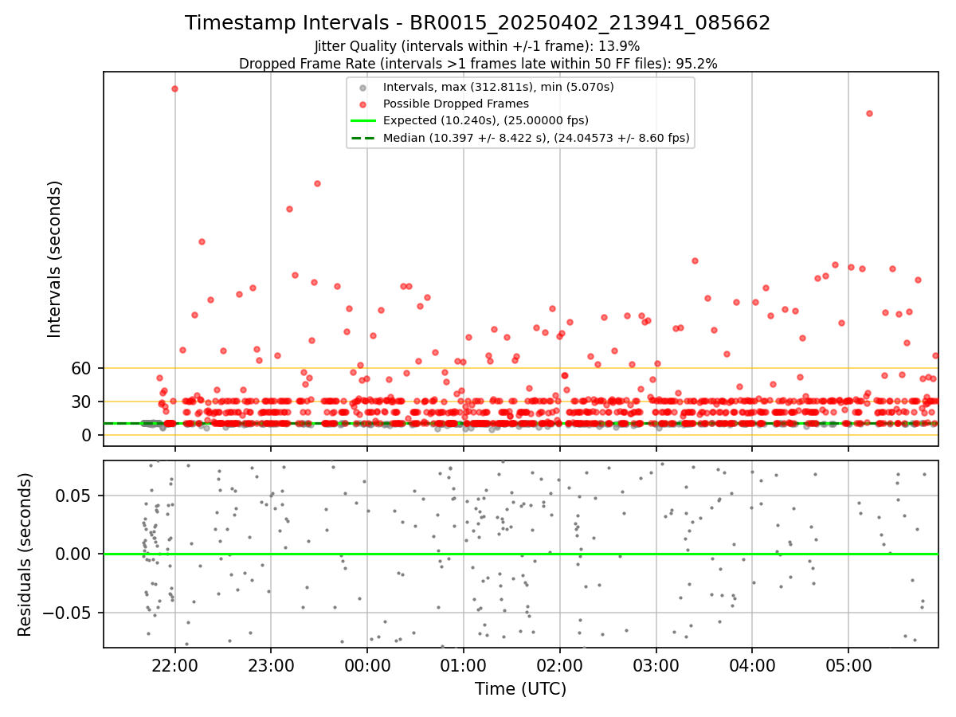Click the highest red outlier dot near 22:00
The height and width of the screenshot is (717, 956).
(x=174, y=88)
